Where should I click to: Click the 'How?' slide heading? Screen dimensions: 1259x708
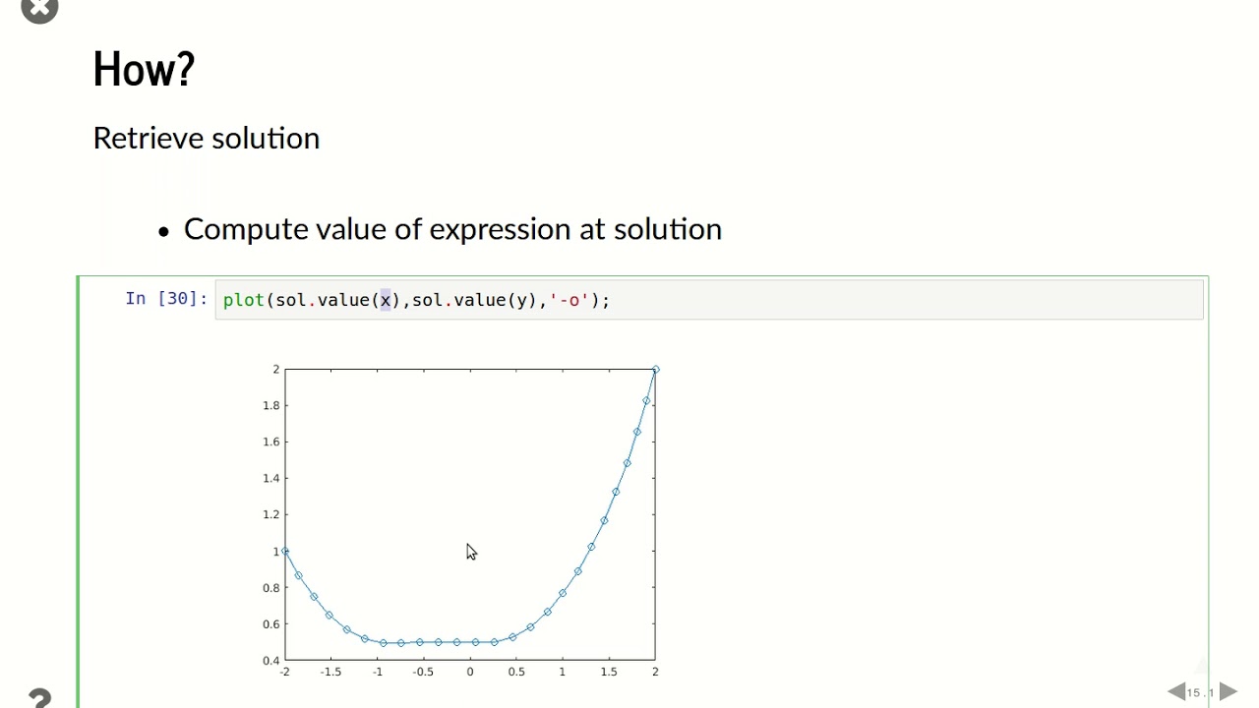tap(144, 70)
